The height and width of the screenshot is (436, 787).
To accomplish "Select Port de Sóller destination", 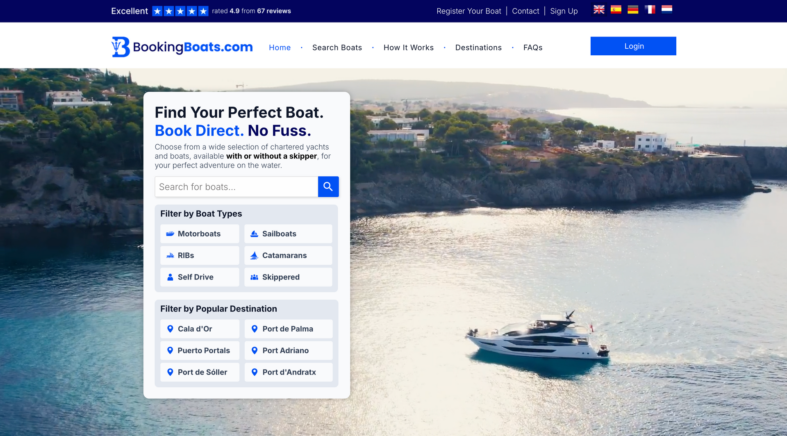I will [200, 372].
